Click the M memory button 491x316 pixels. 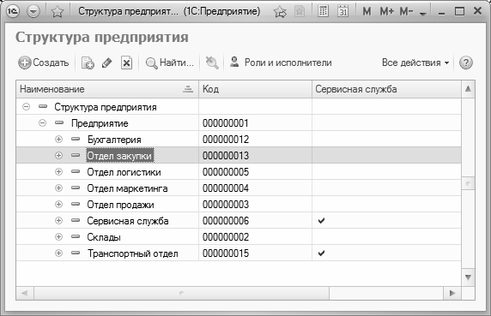[367, 12]
